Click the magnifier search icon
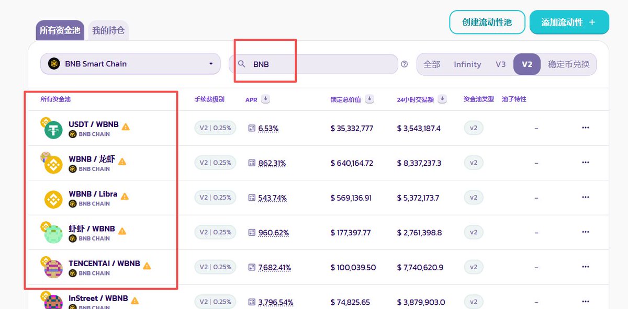The height and width of the screenshot is (309, 628). coord(242,64)
